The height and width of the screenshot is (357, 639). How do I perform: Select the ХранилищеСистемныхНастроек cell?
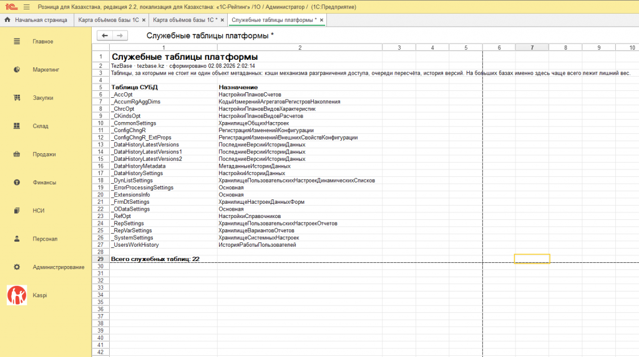coord(300,238)
